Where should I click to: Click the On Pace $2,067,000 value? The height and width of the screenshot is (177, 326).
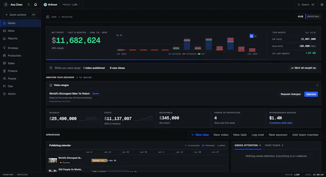(x=308, y=39)
